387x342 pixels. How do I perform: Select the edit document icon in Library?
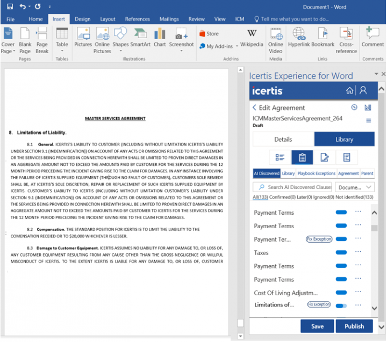coord(324,157)
